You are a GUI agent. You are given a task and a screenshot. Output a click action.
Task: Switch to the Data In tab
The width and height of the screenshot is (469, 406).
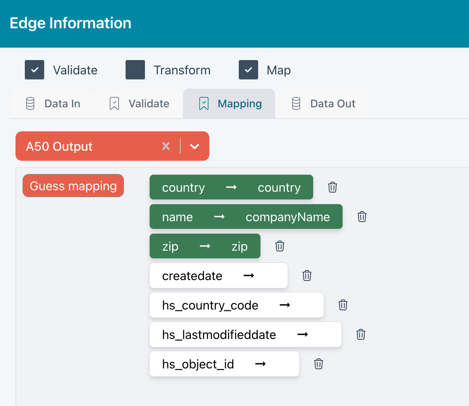coord(53,103)
